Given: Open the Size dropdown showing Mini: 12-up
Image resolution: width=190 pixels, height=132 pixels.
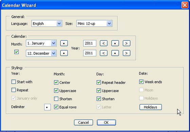Looking at the screenshot, I should [x=94, y=23].
